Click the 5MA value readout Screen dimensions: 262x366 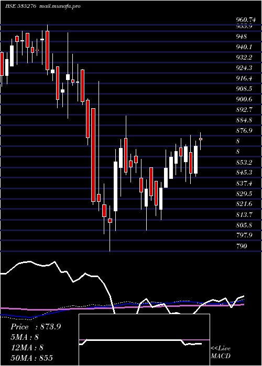(24, 337)
